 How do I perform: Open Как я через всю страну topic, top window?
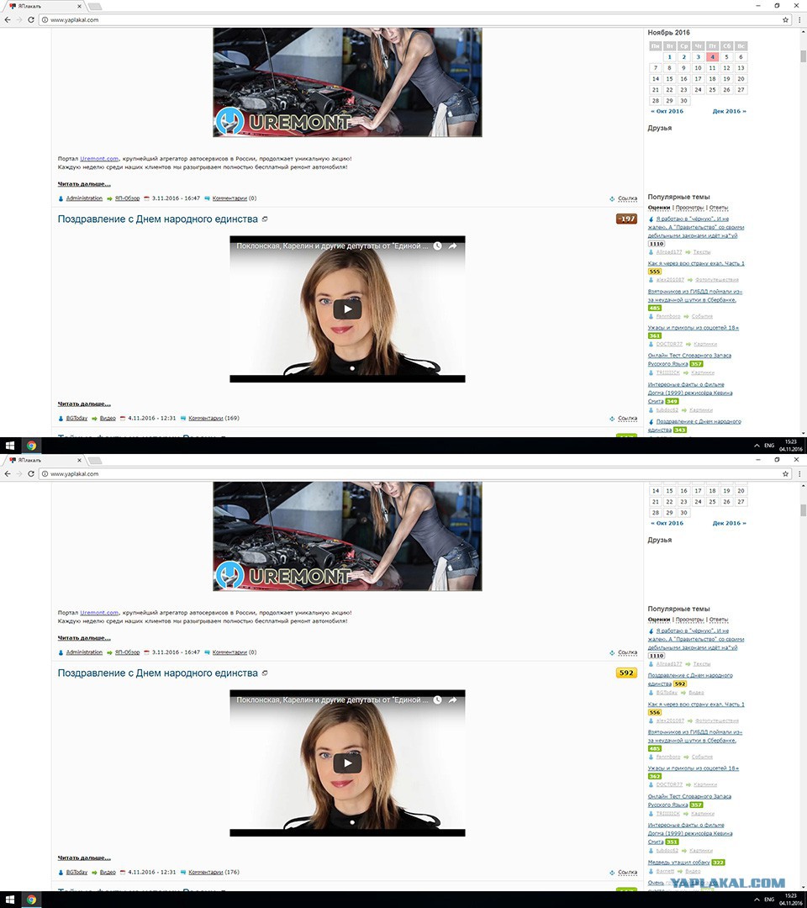point(696,263)
